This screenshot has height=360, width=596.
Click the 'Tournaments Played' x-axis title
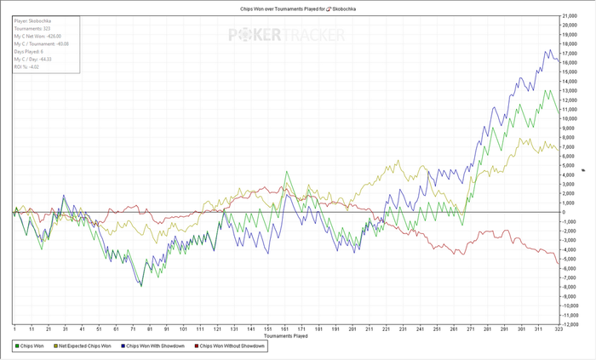[x=286, y=336]
